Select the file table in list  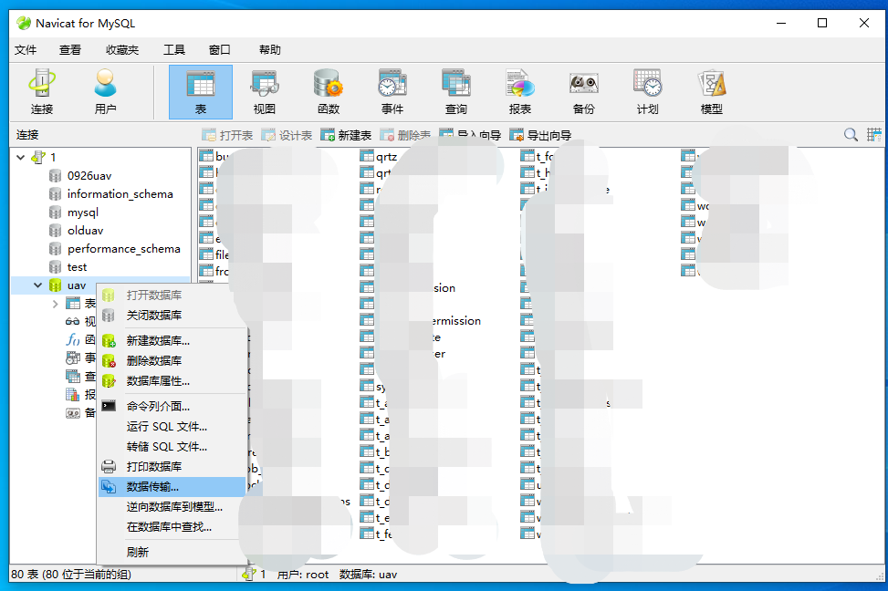pos(214,254)
